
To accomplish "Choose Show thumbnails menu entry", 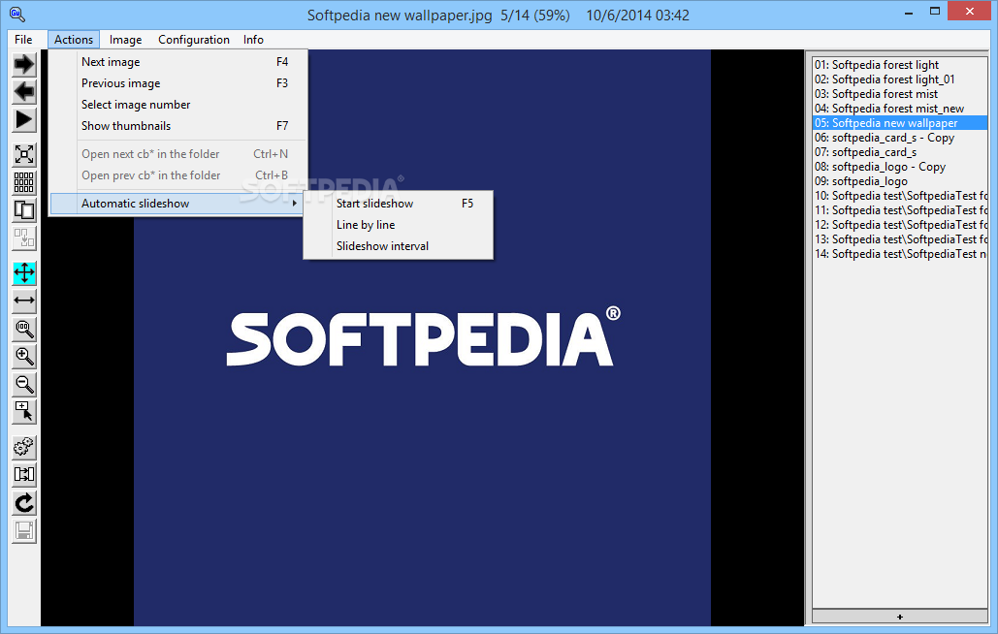I will click(178, 126).
